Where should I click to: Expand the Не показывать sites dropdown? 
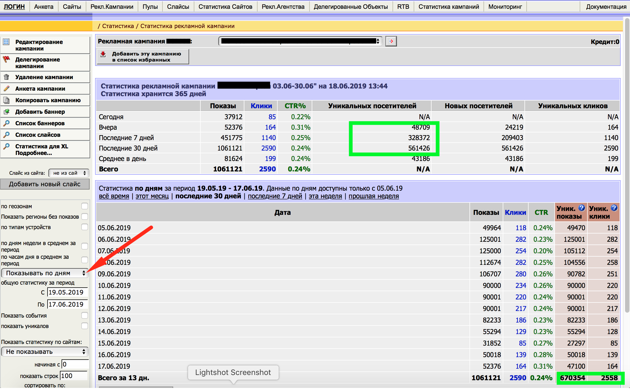coord(45,352)
